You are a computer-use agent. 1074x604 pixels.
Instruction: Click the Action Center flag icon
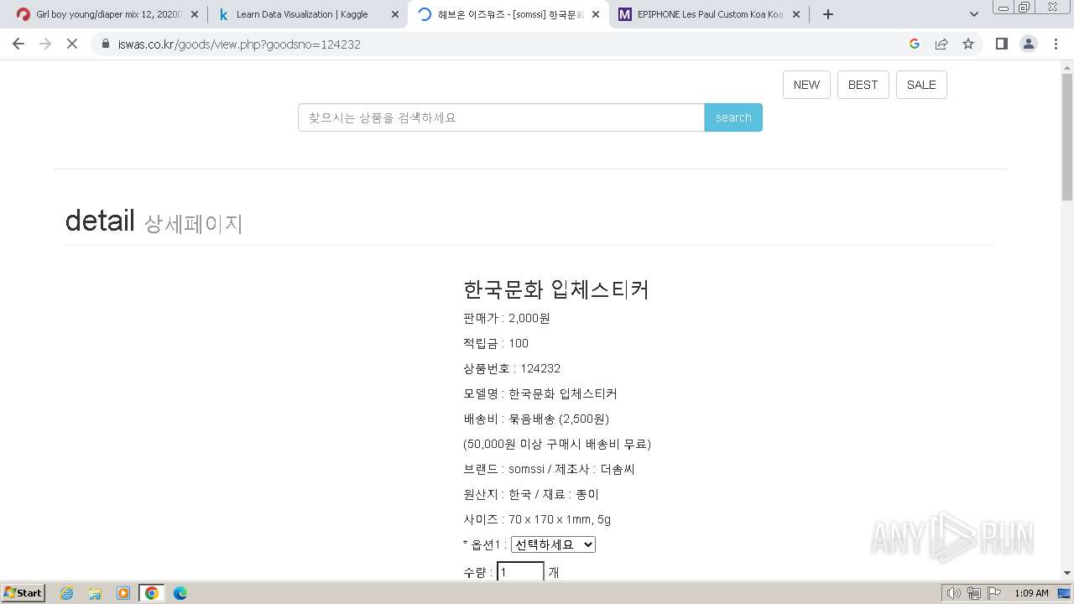pyautogui.click(x=994, y=593)
